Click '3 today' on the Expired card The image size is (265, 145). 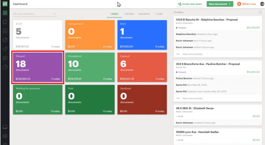tap(160, 79)
